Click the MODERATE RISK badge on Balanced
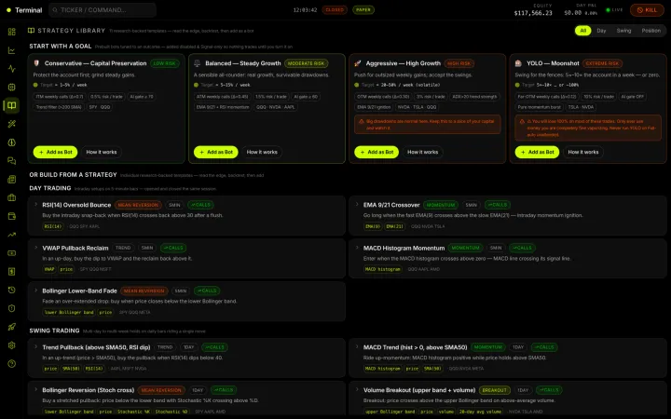 tap(306, 63)
